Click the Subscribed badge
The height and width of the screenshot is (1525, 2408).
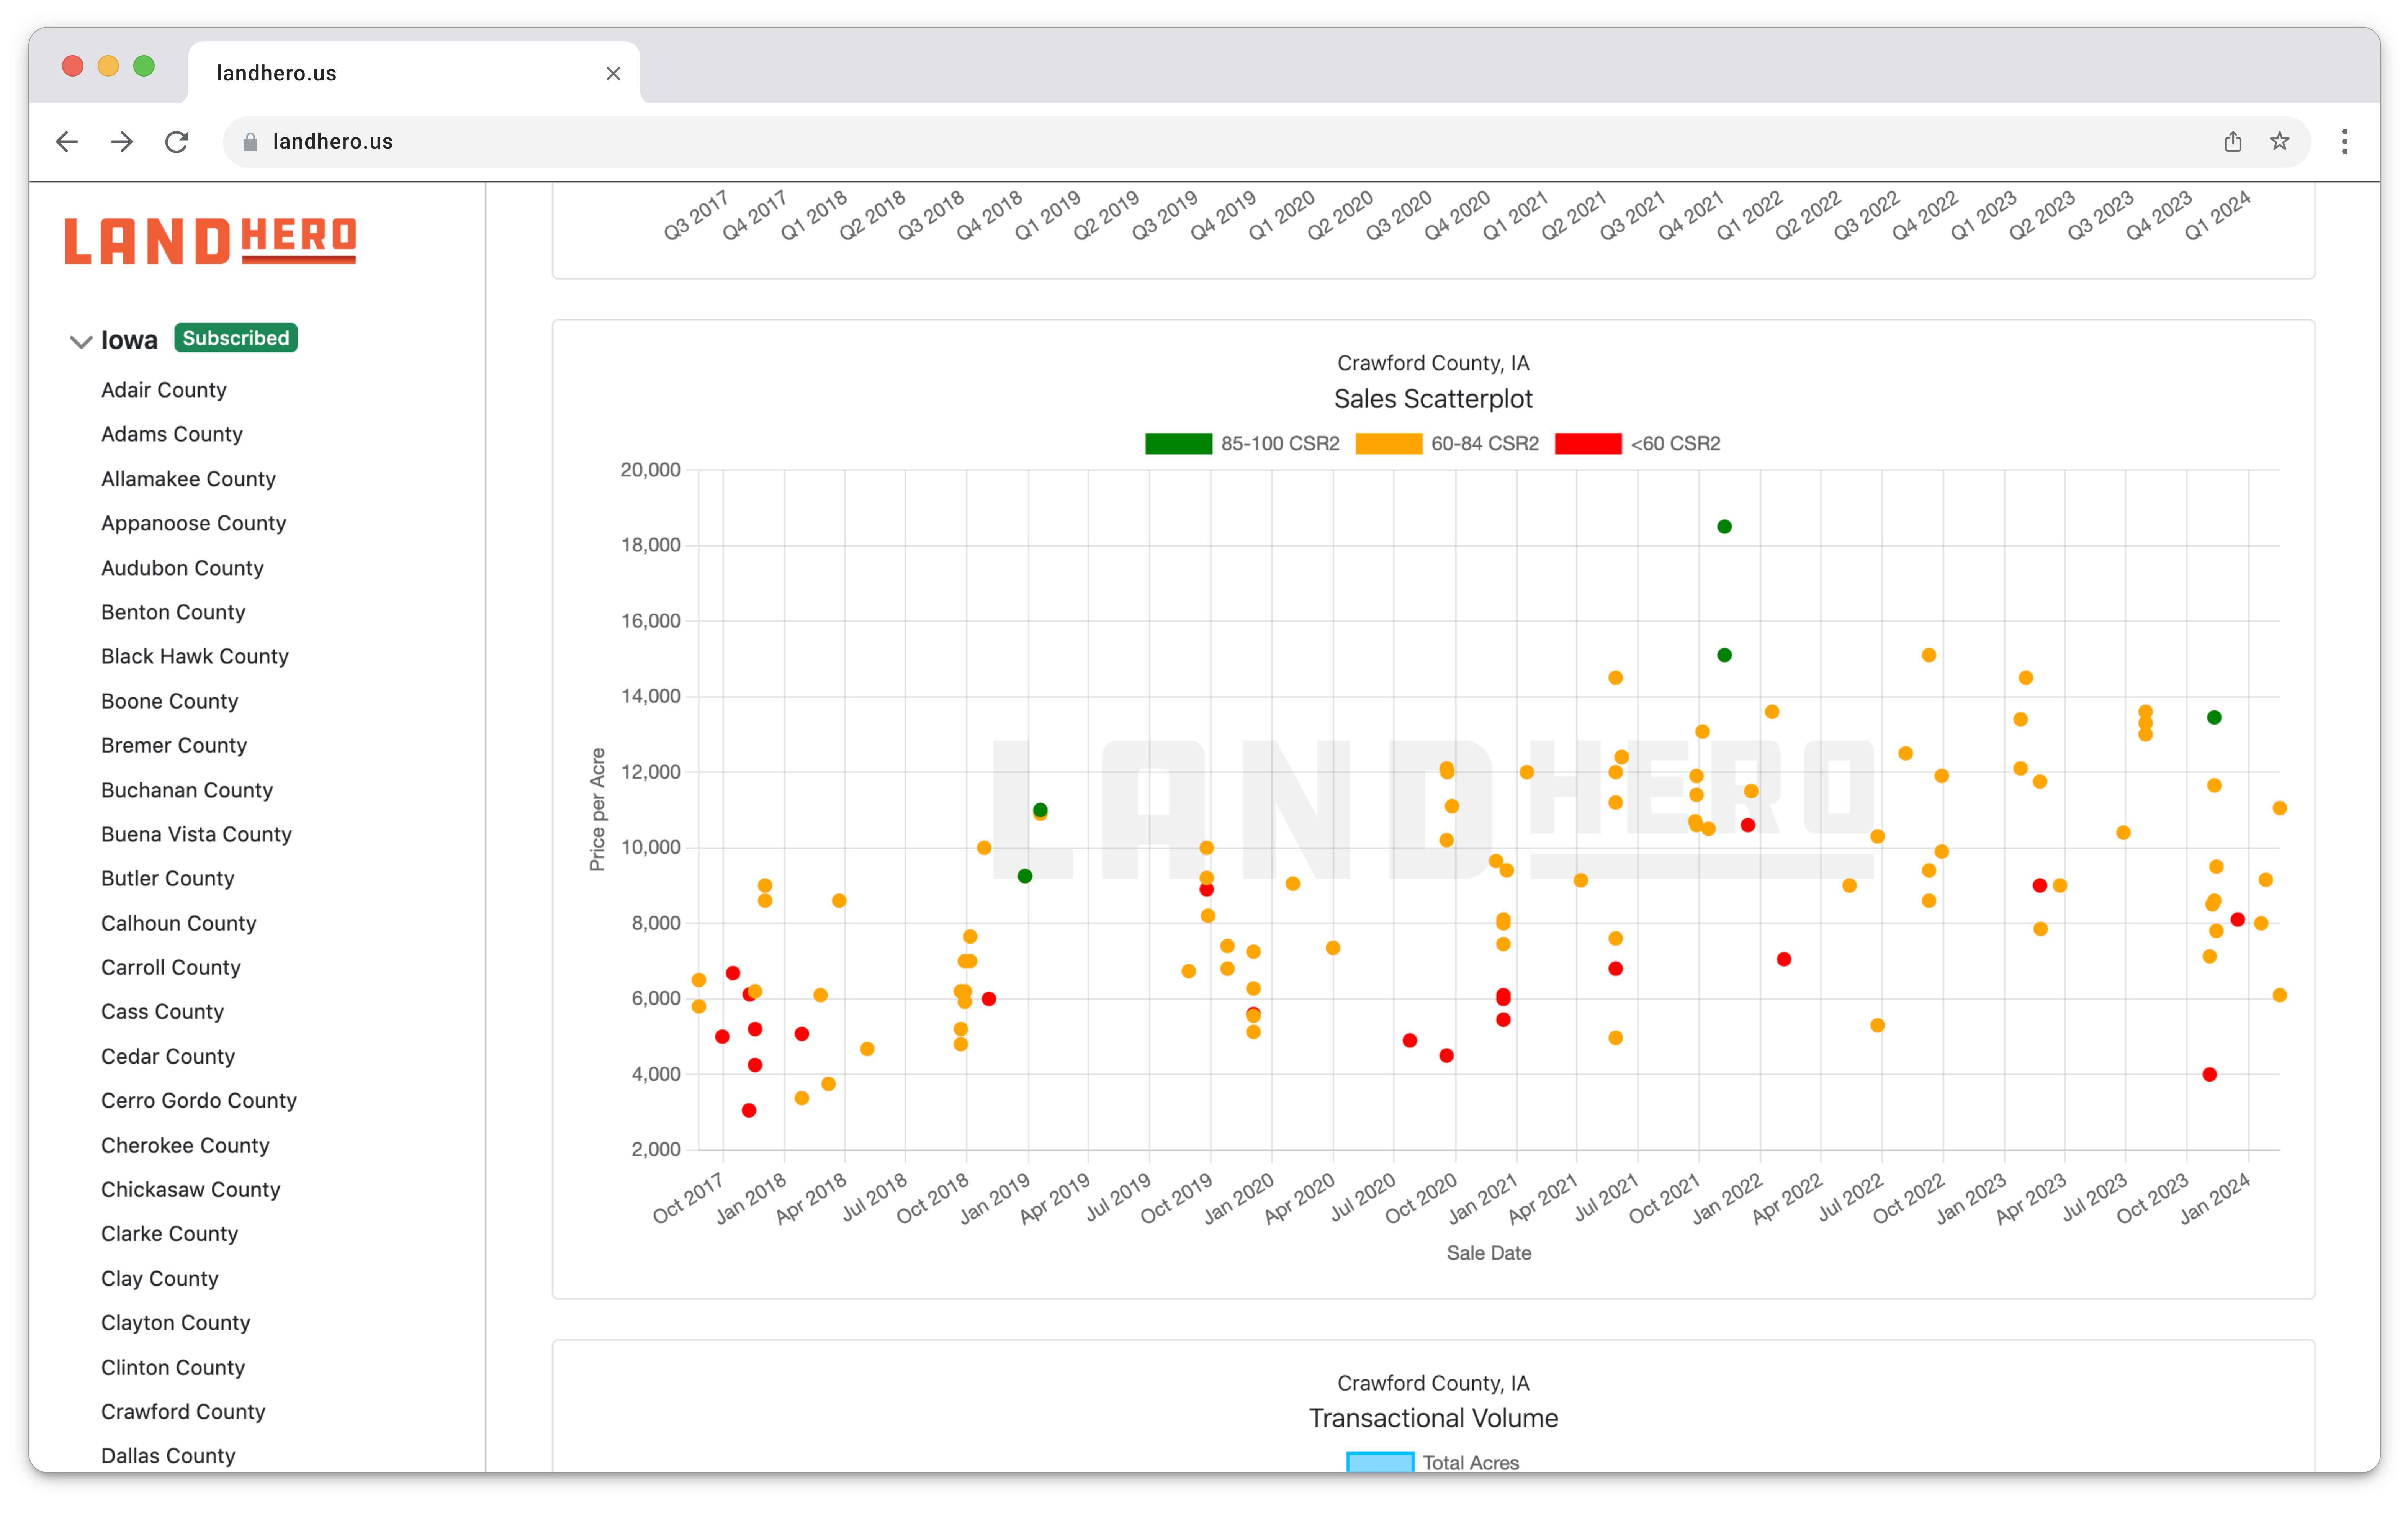(236, 338)
